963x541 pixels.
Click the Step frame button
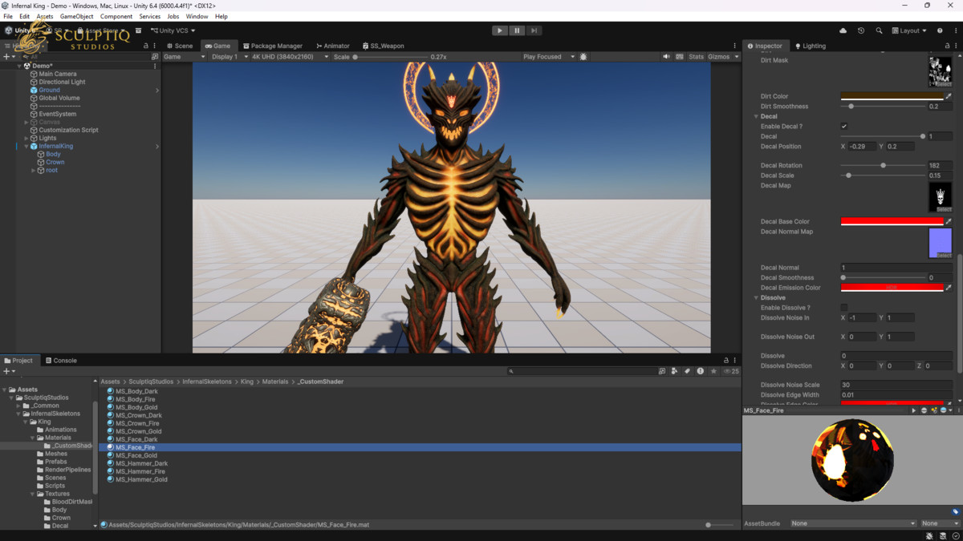[x=534, y=30]
